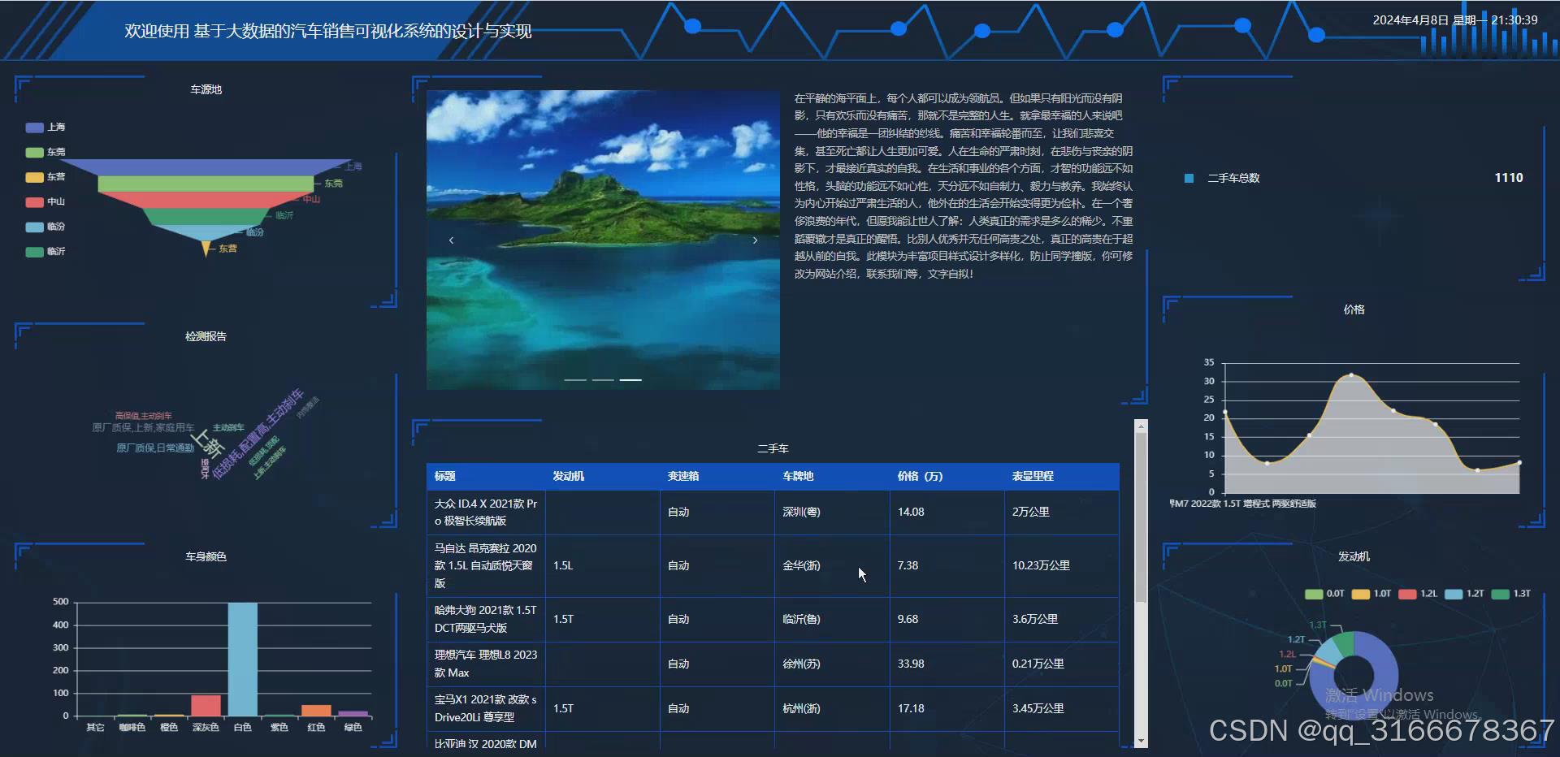Toggle 1.2T legend in the 发动机 chart
The width and height of the screenshot is (1560, 757).
pyautogui.click(x=1465, y=594)
